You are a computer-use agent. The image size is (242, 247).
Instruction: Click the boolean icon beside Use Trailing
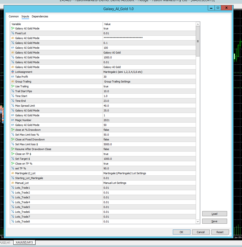13,86
